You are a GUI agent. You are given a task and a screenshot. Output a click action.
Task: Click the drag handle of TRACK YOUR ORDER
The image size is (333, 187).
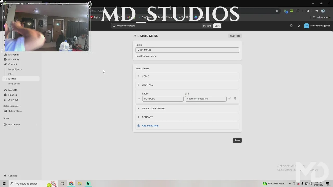[x=139, y=109]
